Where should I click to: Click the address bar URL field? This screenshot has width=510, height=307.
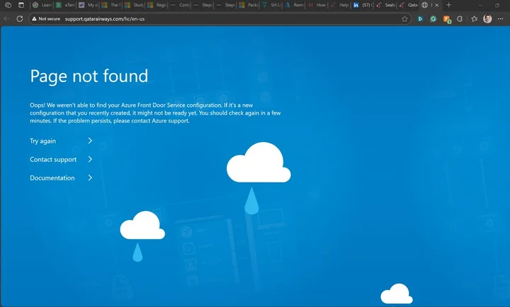212,19
